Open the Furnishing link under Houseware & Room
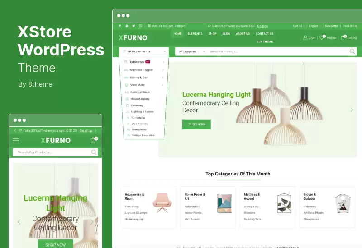 click(x=132, y=207)
